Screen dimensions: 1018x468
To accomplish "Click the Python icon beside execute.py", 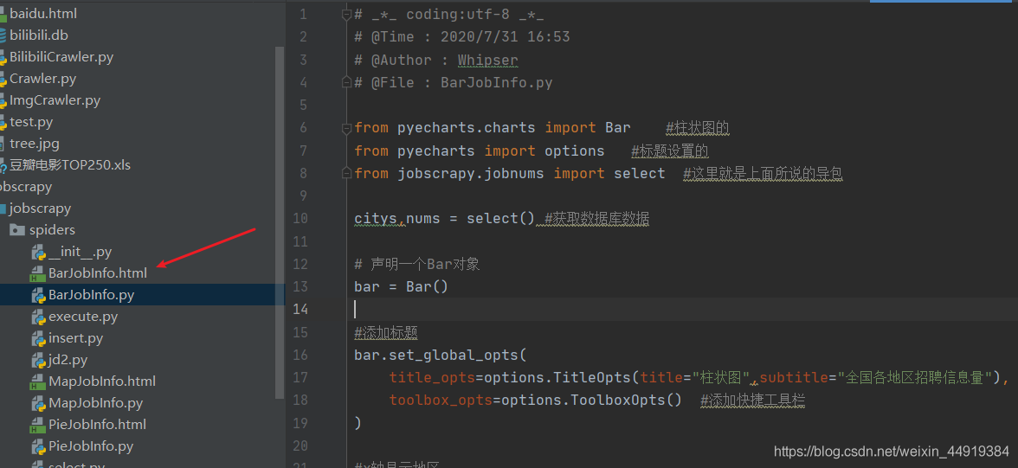I will [38, 317].
